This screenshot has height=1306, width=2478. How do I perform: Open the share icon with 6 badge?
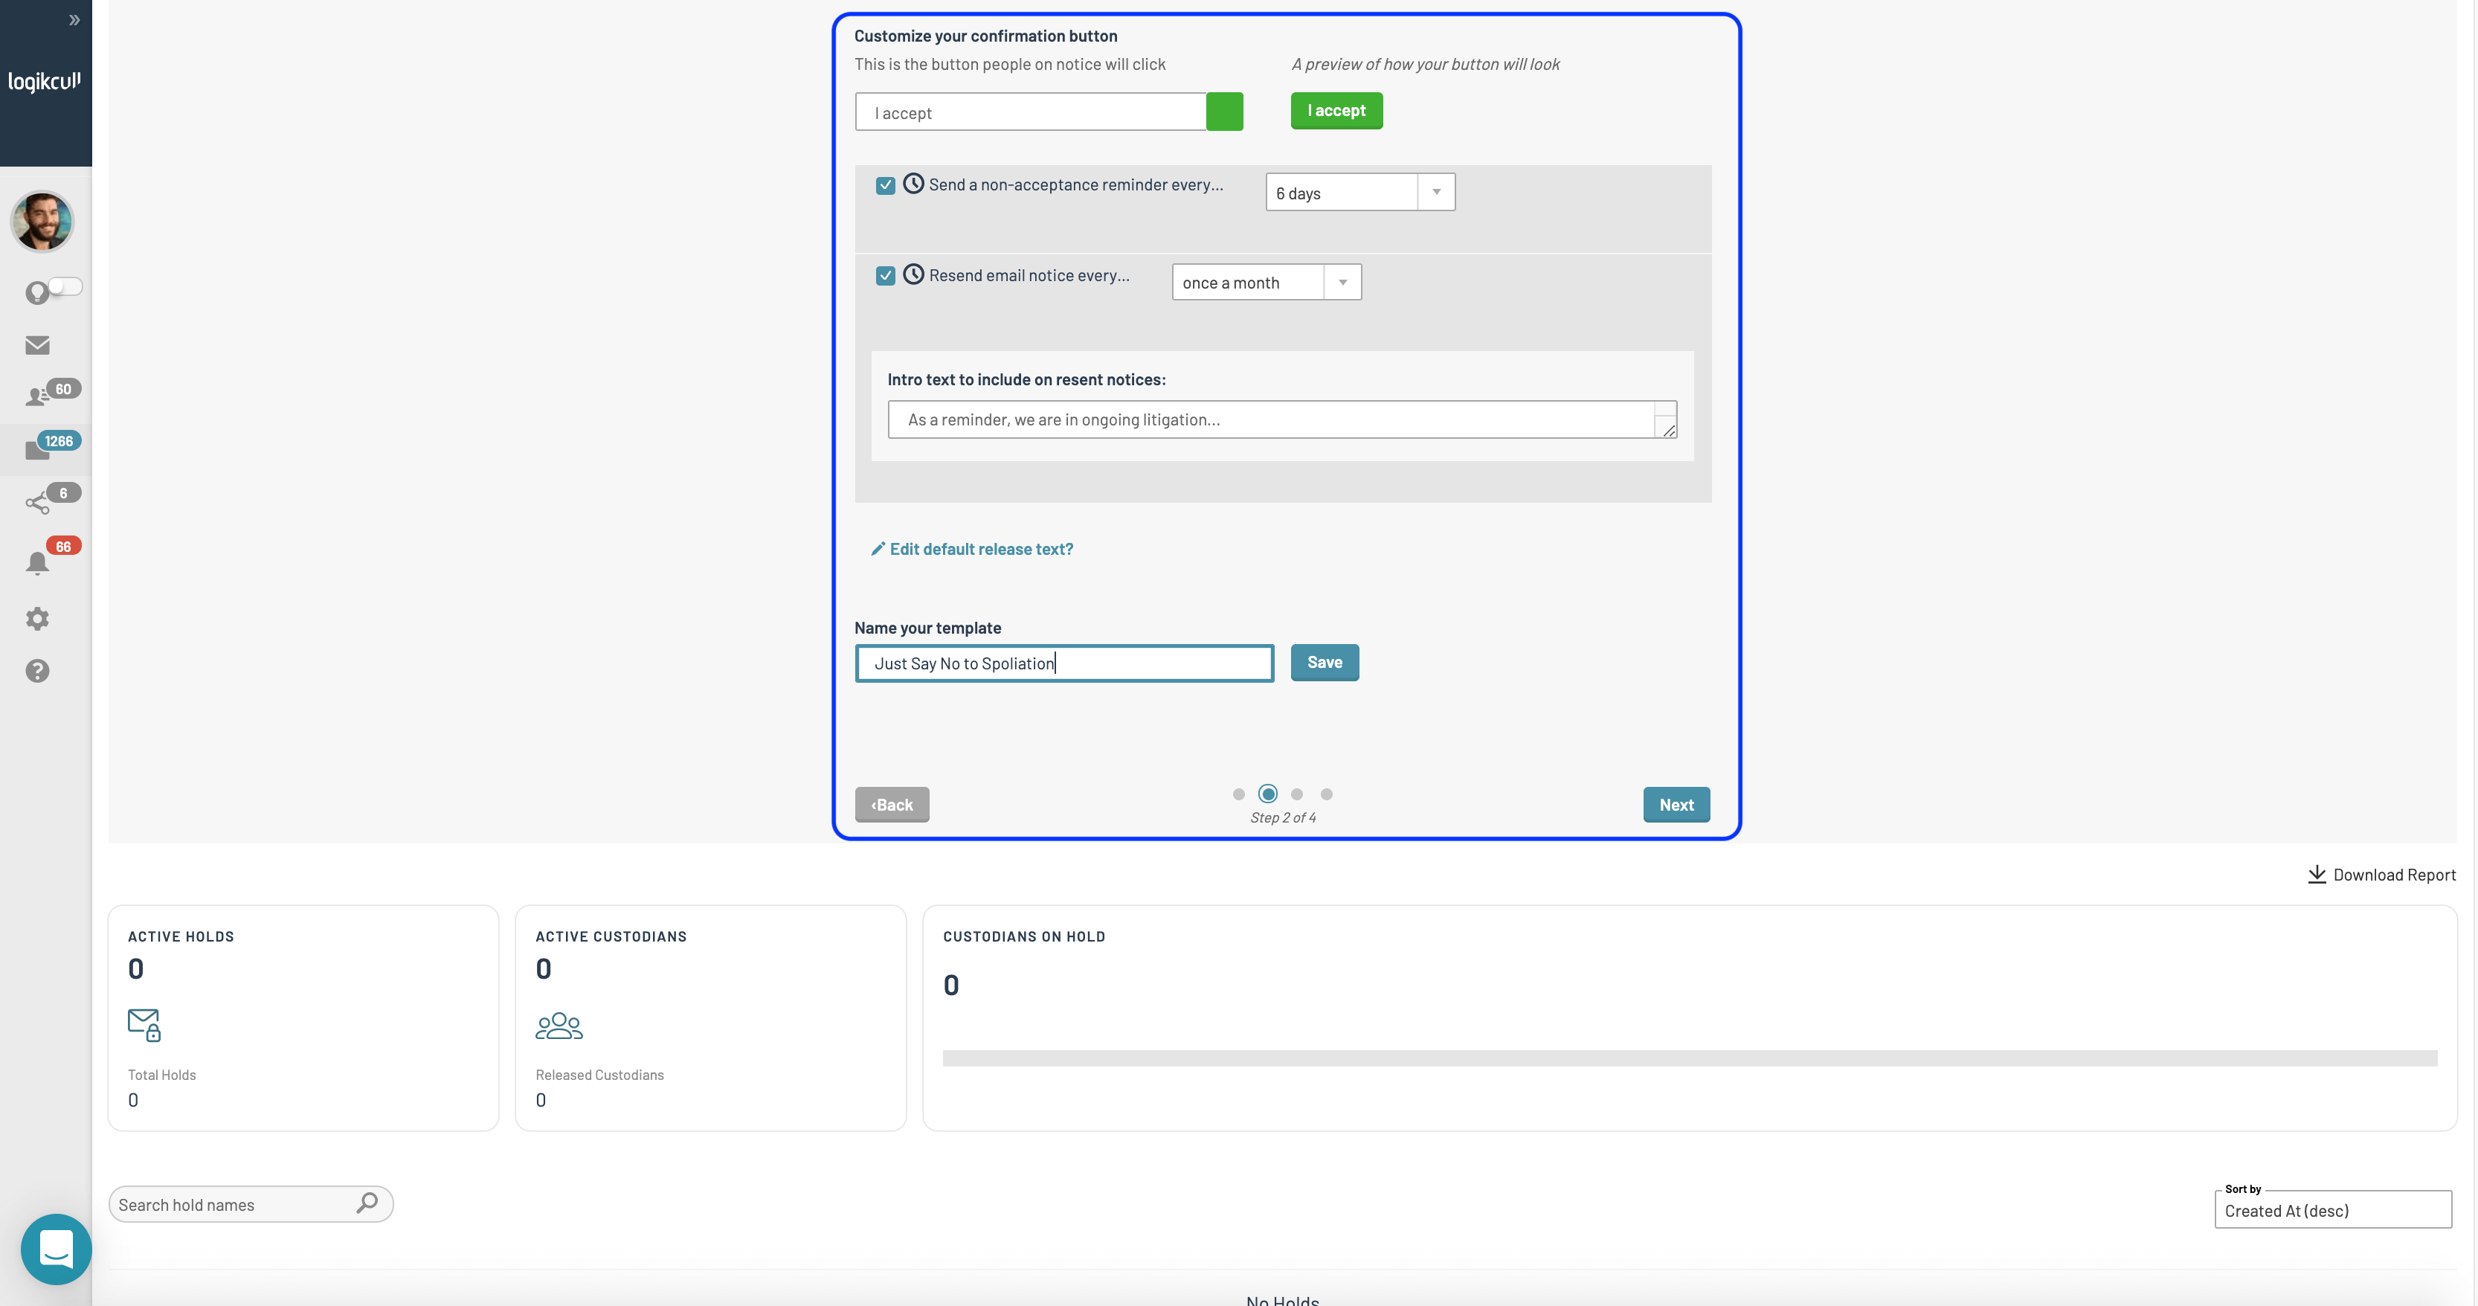coord(39,502)
